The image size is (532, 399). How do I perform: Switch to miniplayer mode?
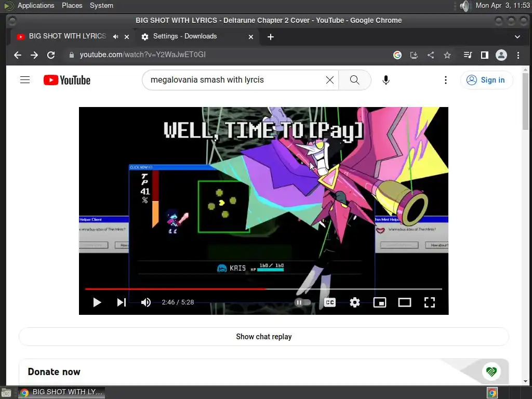tap(380, 302)
